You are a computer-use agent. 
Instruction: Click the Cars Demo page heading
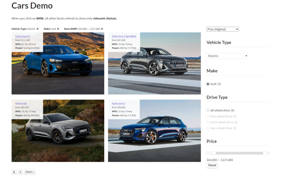pyautogui.click(x=32, y=6)
